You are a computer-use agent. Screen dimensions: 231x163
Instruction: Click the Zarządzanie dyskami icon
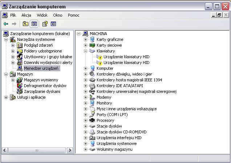[x=20, y=91]
